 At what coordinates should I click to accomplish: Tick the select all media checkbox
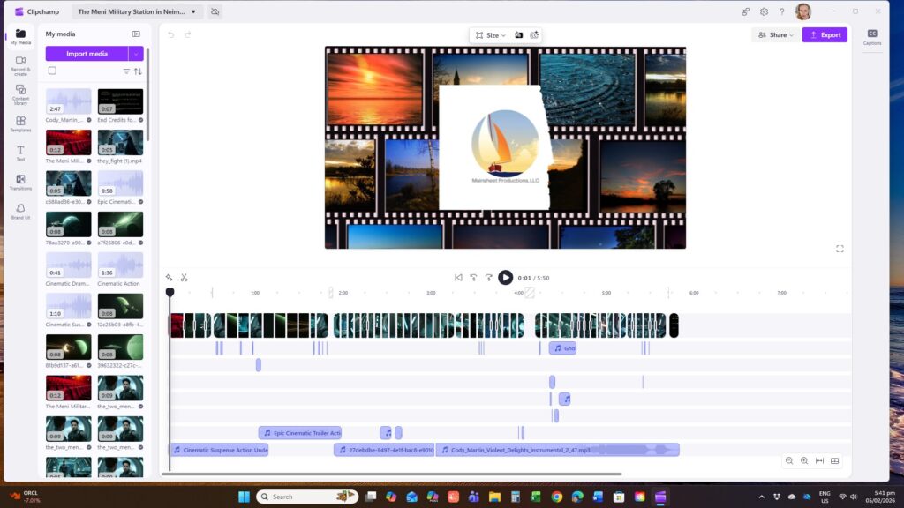(x=52, y=71)
